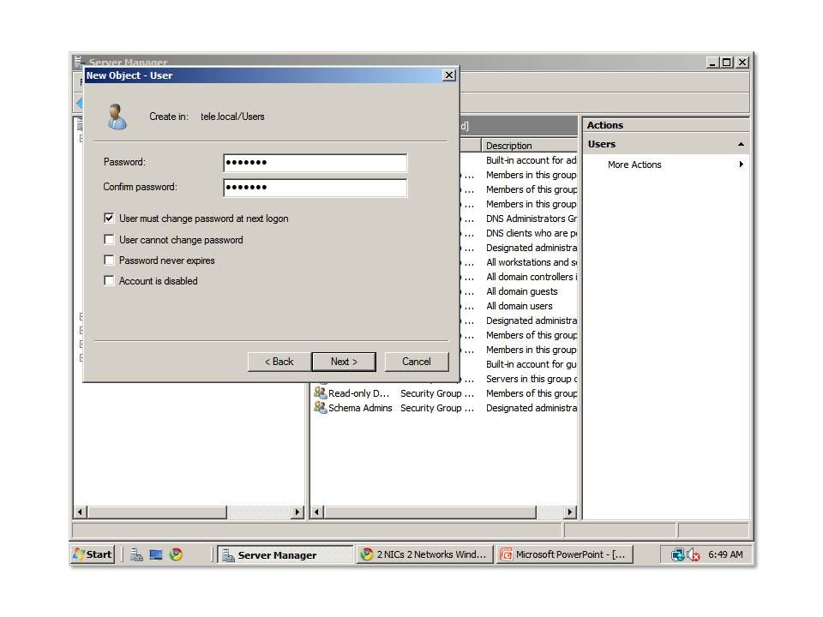The height and width of the screenshot is (617, 823).
Task: Uncheck User must change password at next logon
Action: coord(109,219)
